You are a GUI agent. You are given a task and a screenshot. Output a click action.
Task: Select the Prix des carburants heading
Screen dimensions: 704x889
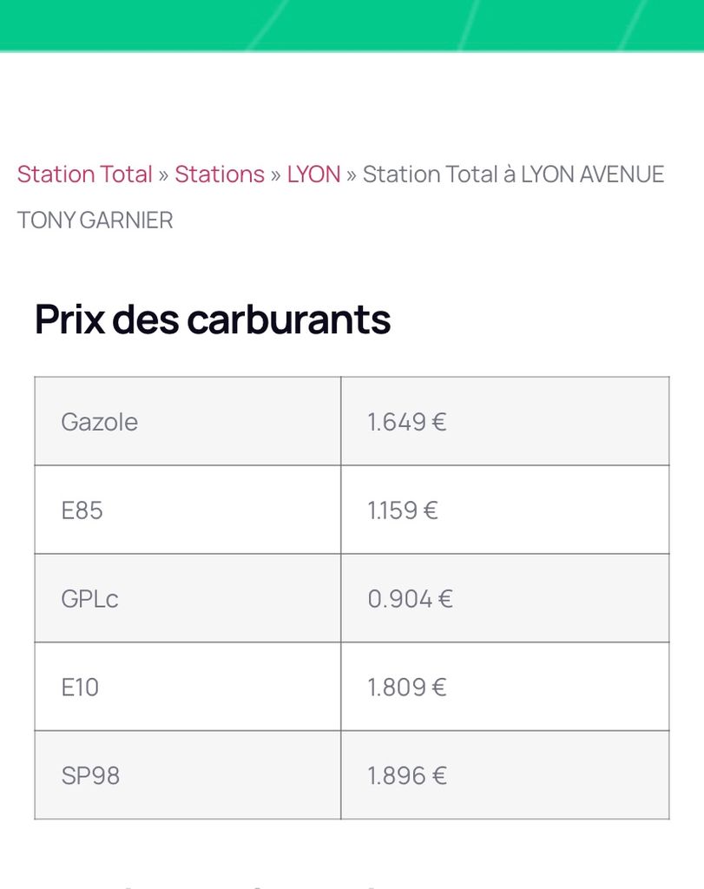pos(213,319)
